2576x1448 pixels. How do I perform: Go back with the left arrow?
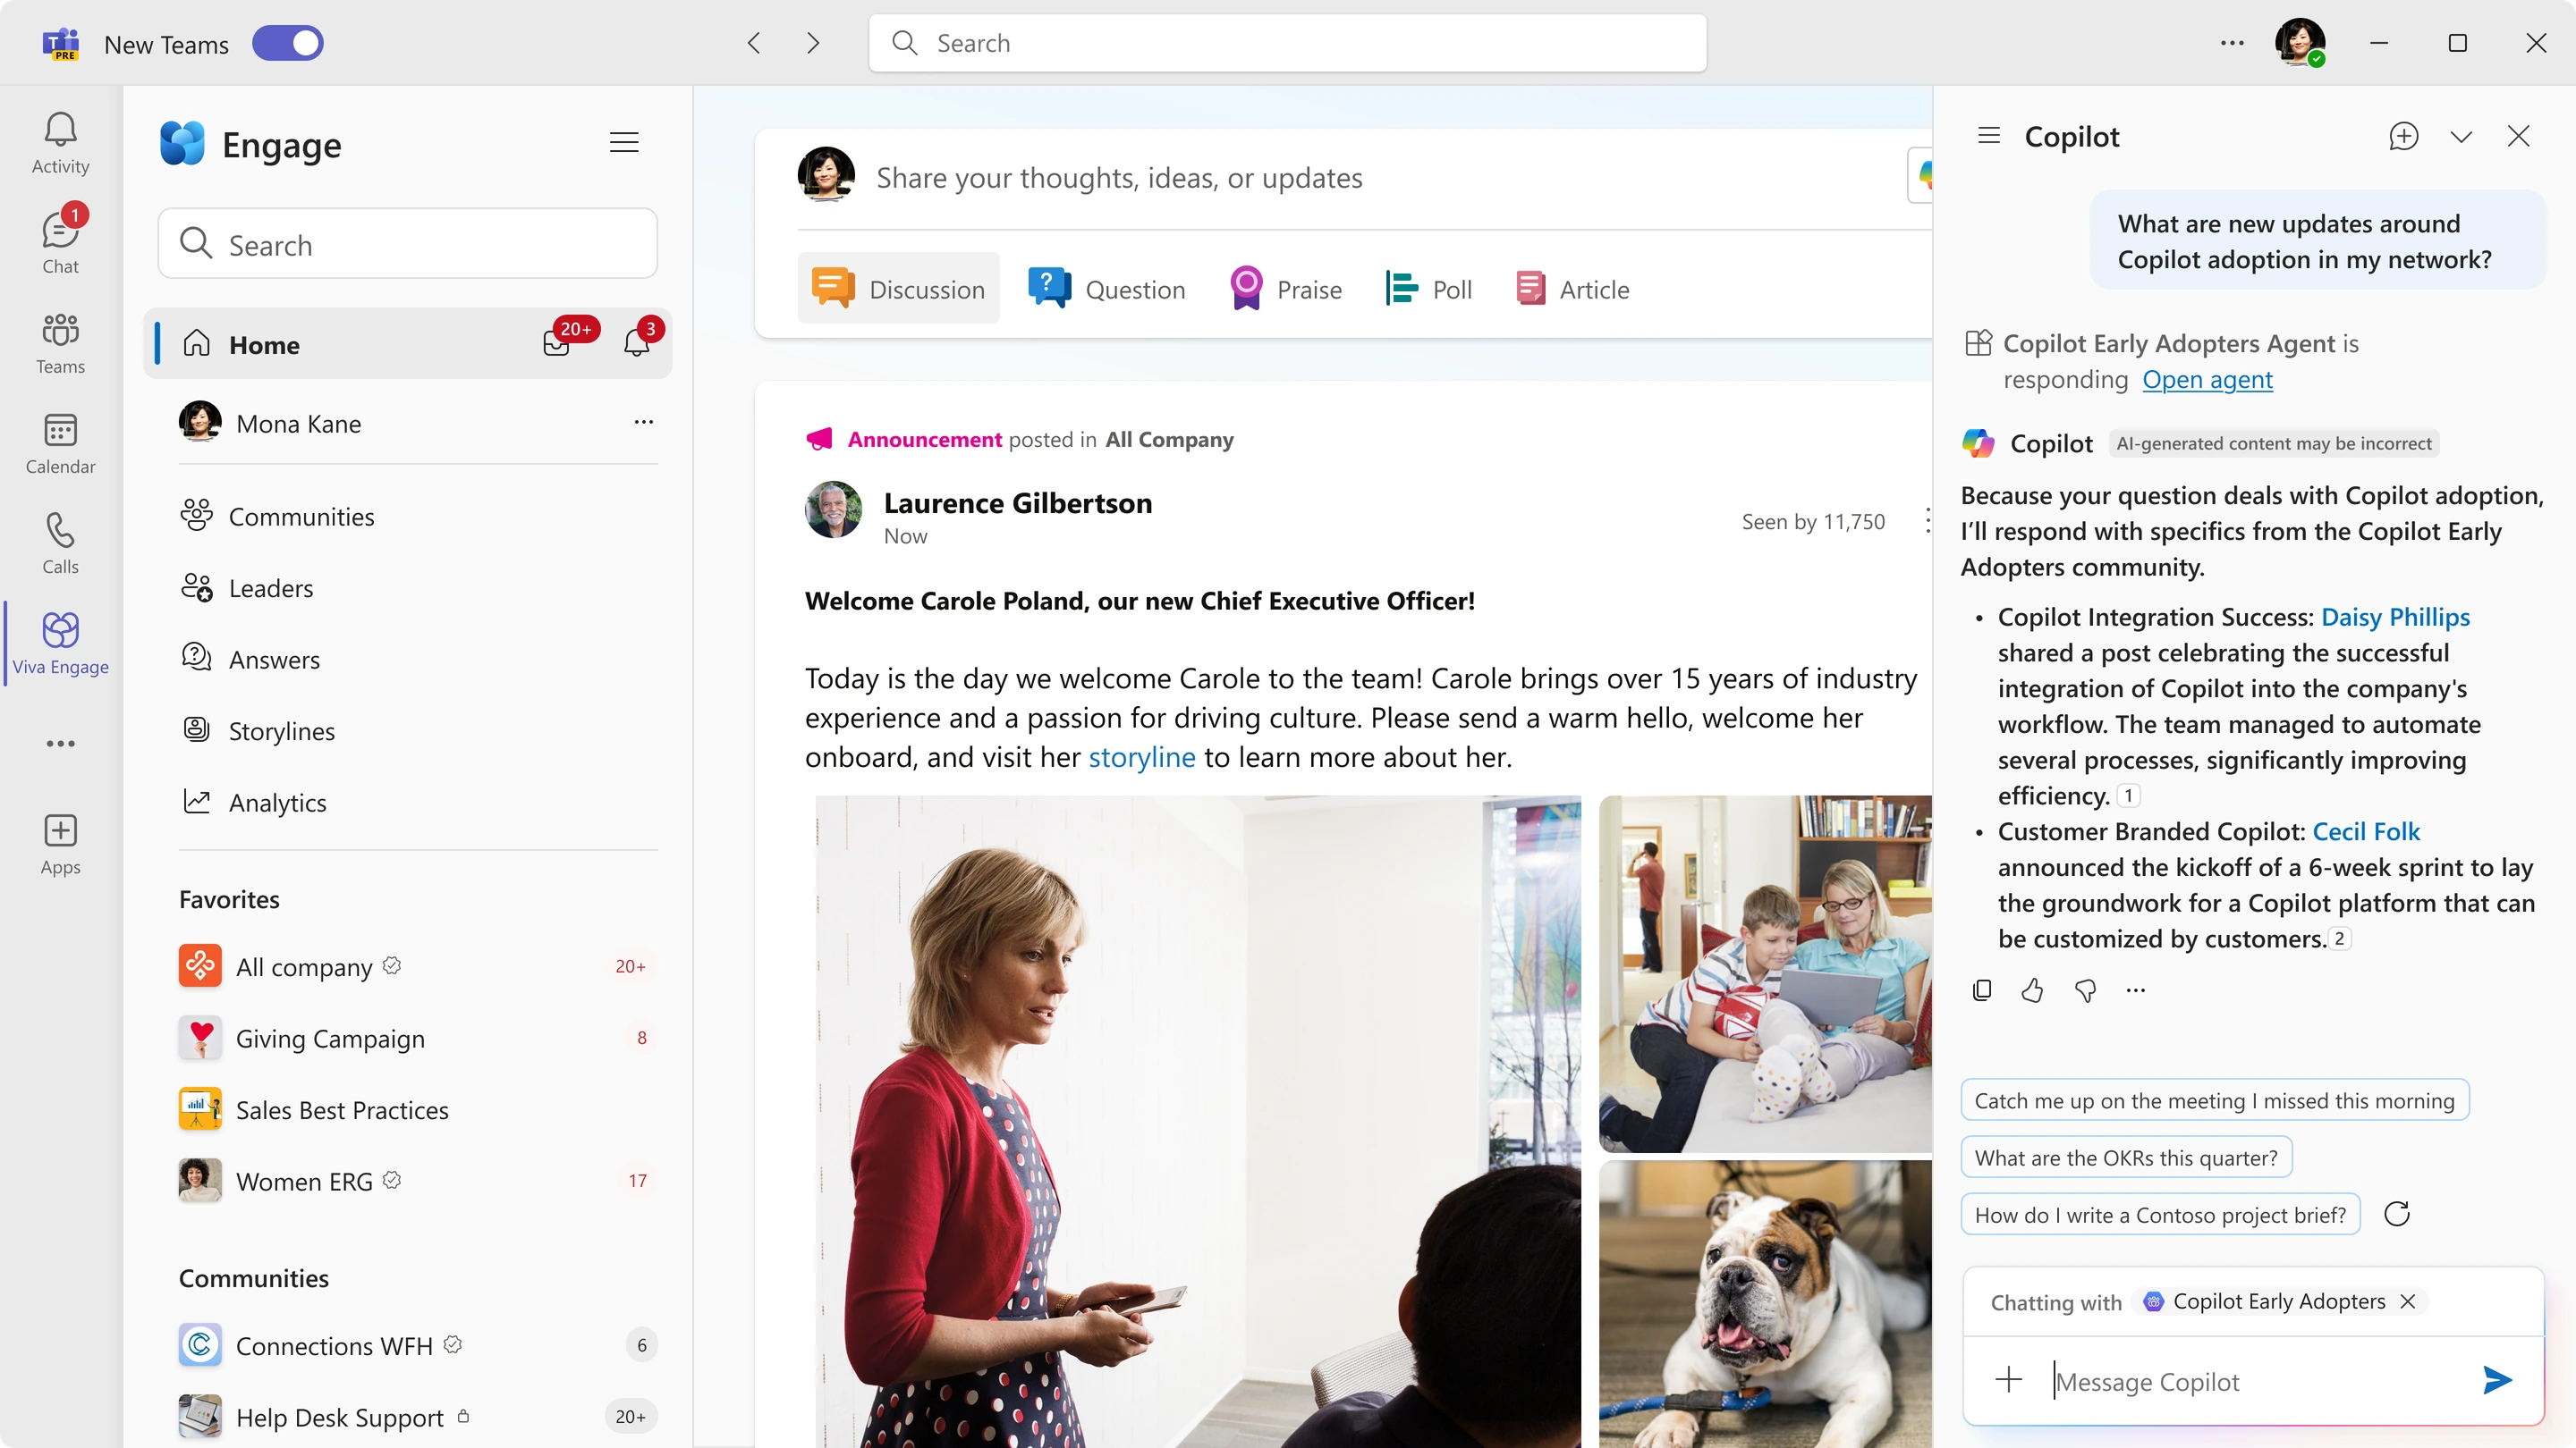point(754,43)
